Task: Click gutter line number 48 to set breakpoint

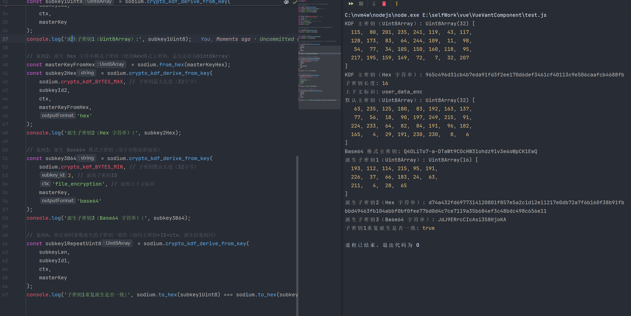Action: coord(5,133)
